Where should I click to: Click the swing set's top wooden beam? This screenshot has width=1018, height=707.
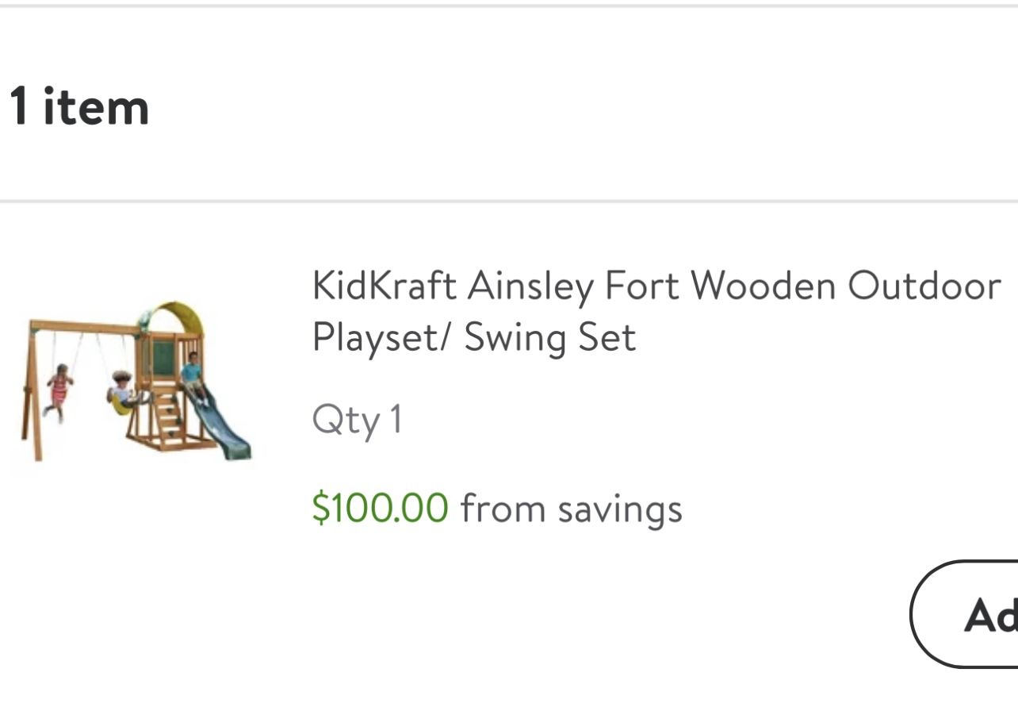click(x=83, y=326)
